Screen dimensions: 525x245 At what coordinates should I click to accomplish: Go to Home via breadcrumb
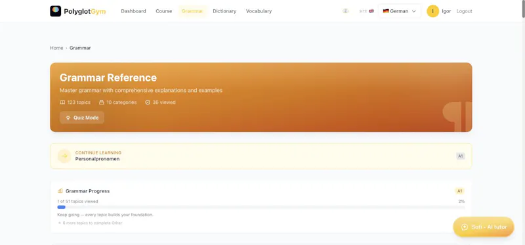[x=56, y=48]
